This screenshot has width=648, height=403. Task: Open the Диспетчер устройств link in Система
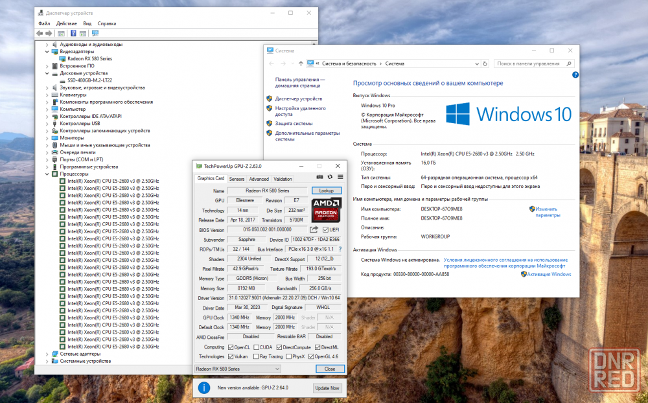tap(299, 98)
